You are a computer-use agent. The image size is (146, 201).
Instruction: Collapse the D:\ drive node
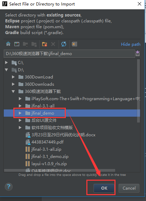click(x=7, y=70)
